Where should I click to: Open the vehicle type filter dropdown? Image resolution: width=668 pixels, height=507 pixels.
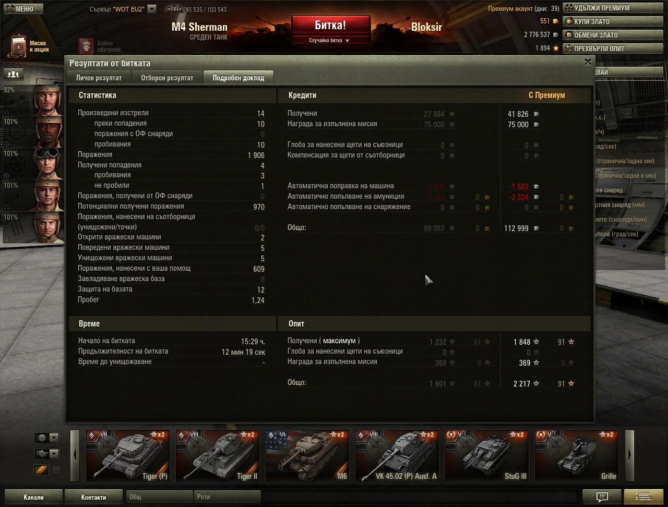(46, 454)
